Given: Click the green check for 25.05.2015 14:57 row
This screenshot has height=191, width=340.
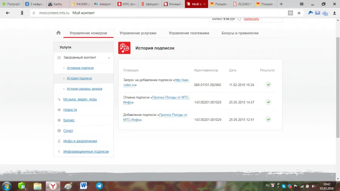Looking at the screenshot, I should click(269, 102).
